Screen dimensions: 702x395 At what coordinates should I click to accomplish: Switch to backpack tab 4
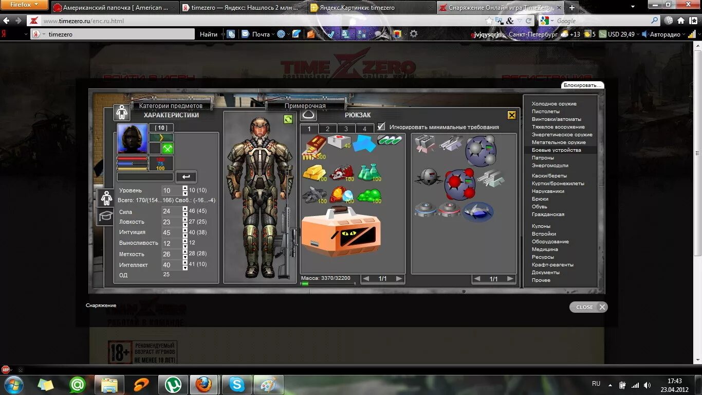tap(364, 129)
